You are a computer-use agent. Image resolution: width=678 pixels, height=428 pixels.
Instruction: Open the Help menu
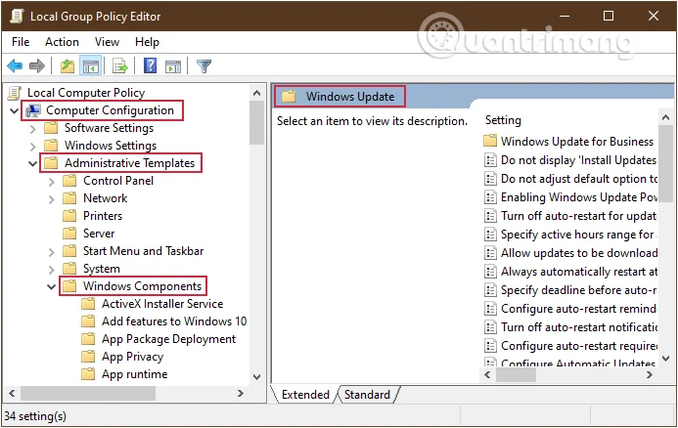147,42
